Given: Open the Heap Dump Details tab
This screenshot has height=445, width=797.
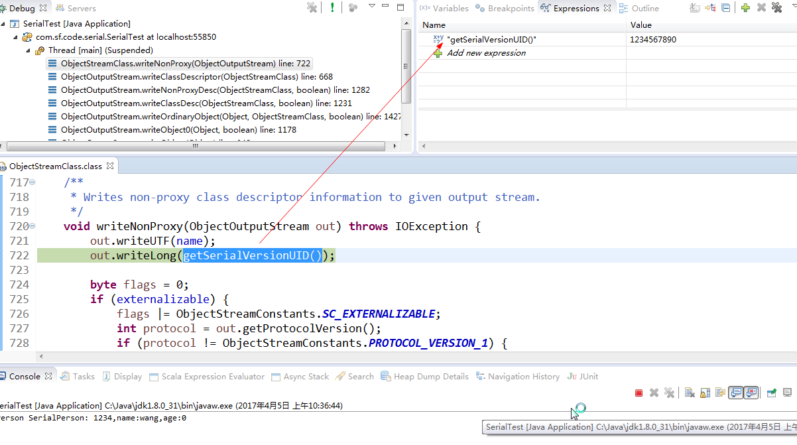Looking at the screenshot, I should pos(424,376).
